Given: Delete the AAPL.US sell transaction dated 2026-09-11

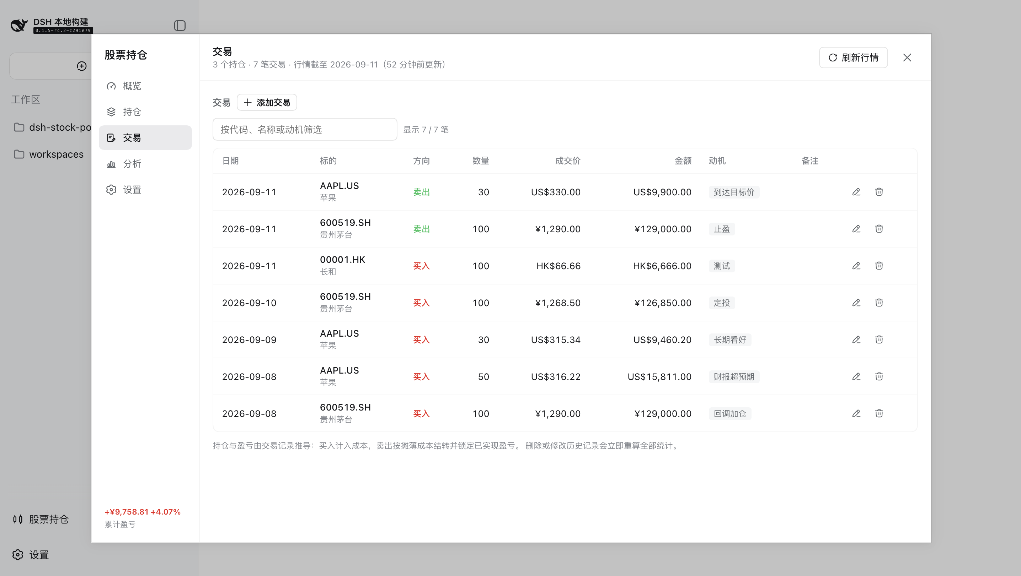Looking at the screenshot, I should tap(879, 192).
